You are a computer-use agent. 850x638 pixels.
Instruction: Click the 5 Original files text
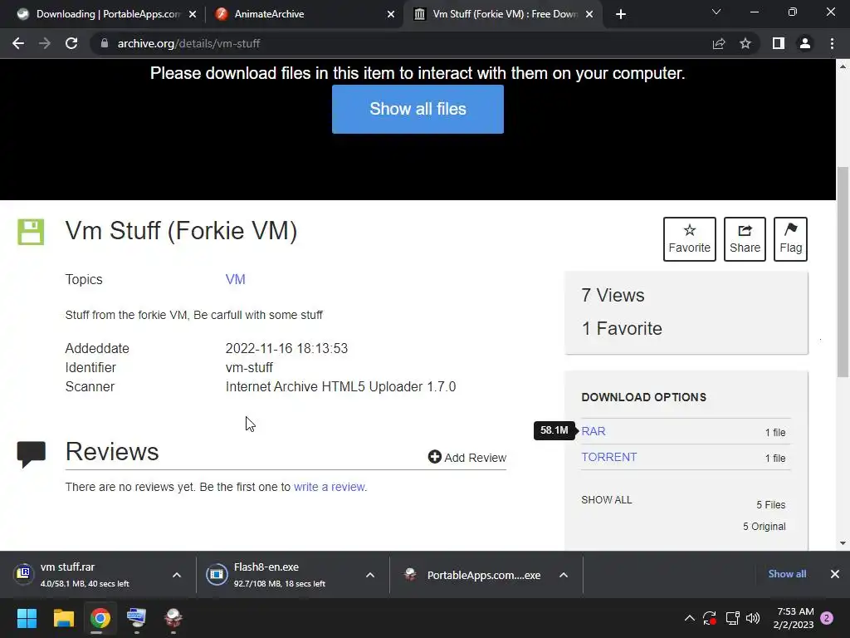(x=764, y=526)
